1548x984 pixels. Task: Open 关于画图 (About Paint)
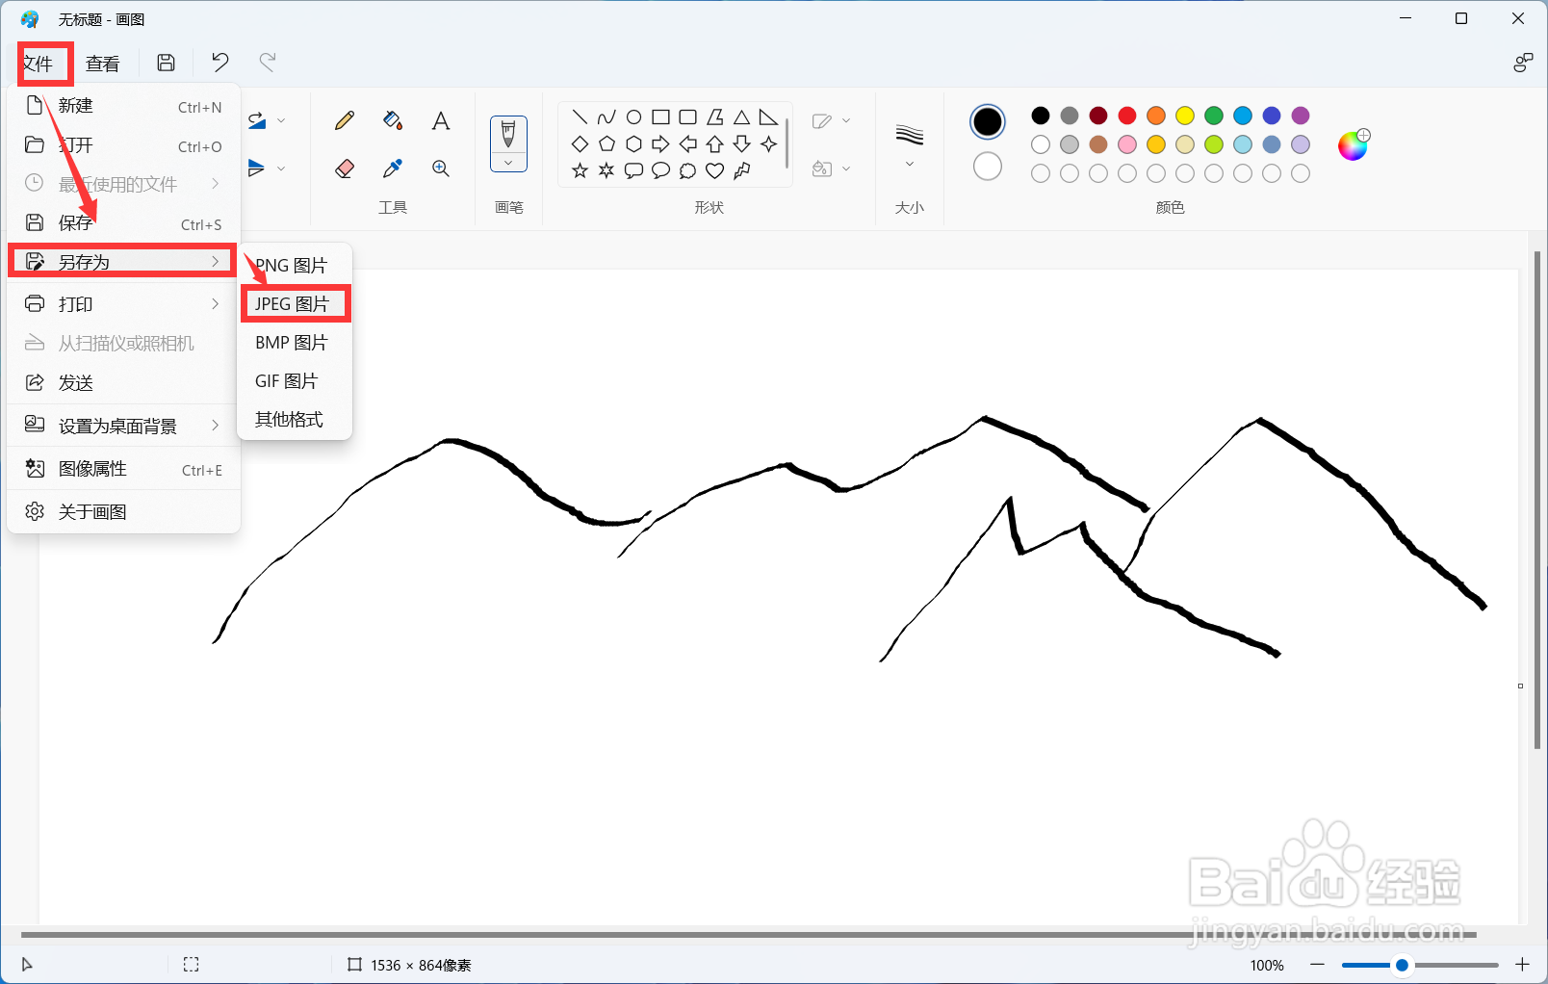click(x=123, y=511)
